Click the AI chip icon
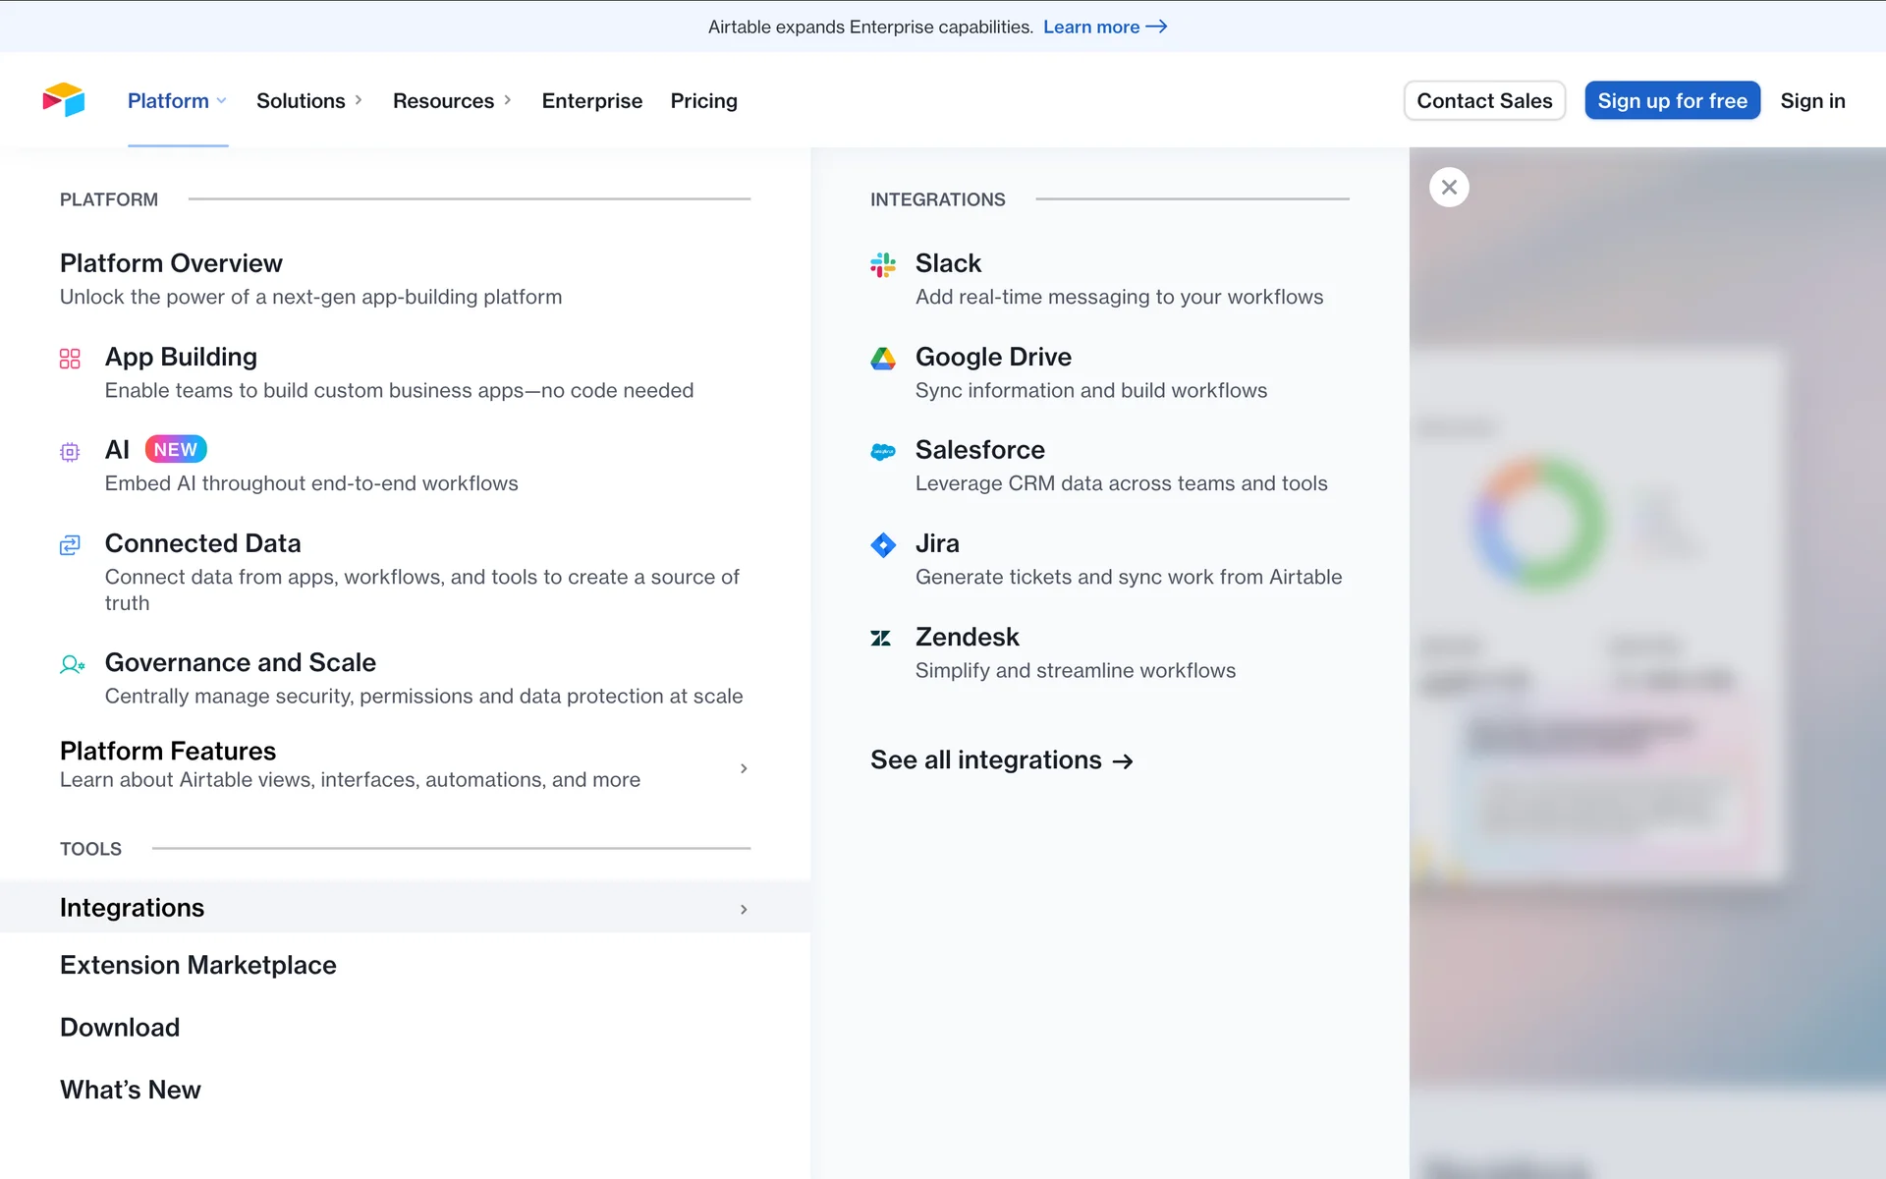The image size is (1886, 1179). pyautogui.click(x=70, y=452)
